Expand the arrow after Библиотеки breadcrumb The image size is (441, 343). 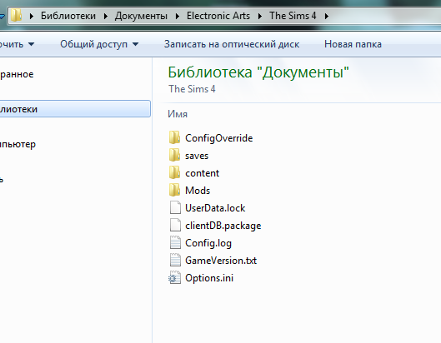pyautogui.click(x=106, y=16)
